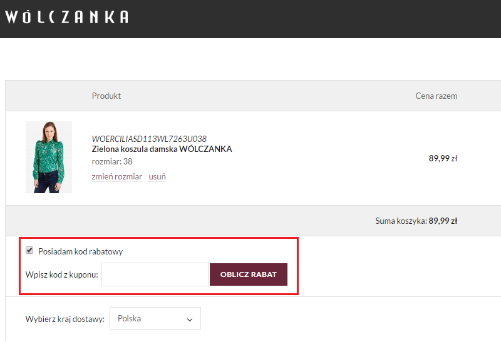
Task: Click the rozmiar: 38 text
Action: 112,161
